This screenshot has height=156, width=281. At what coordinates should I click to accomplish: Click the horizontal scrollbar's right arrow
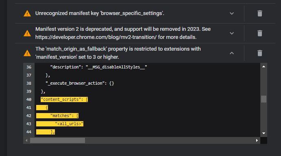tap(257, 141)
